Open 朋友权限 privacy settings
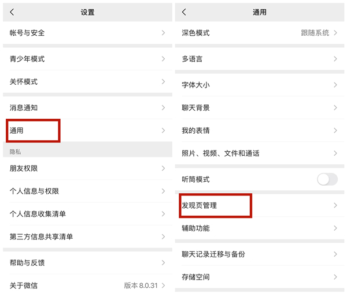The image size is (347, 297). (x=87, y=168)
